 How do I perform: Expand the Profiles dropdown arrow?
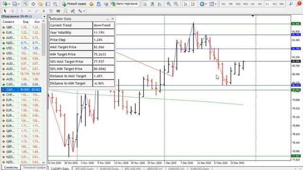(19, 4)
